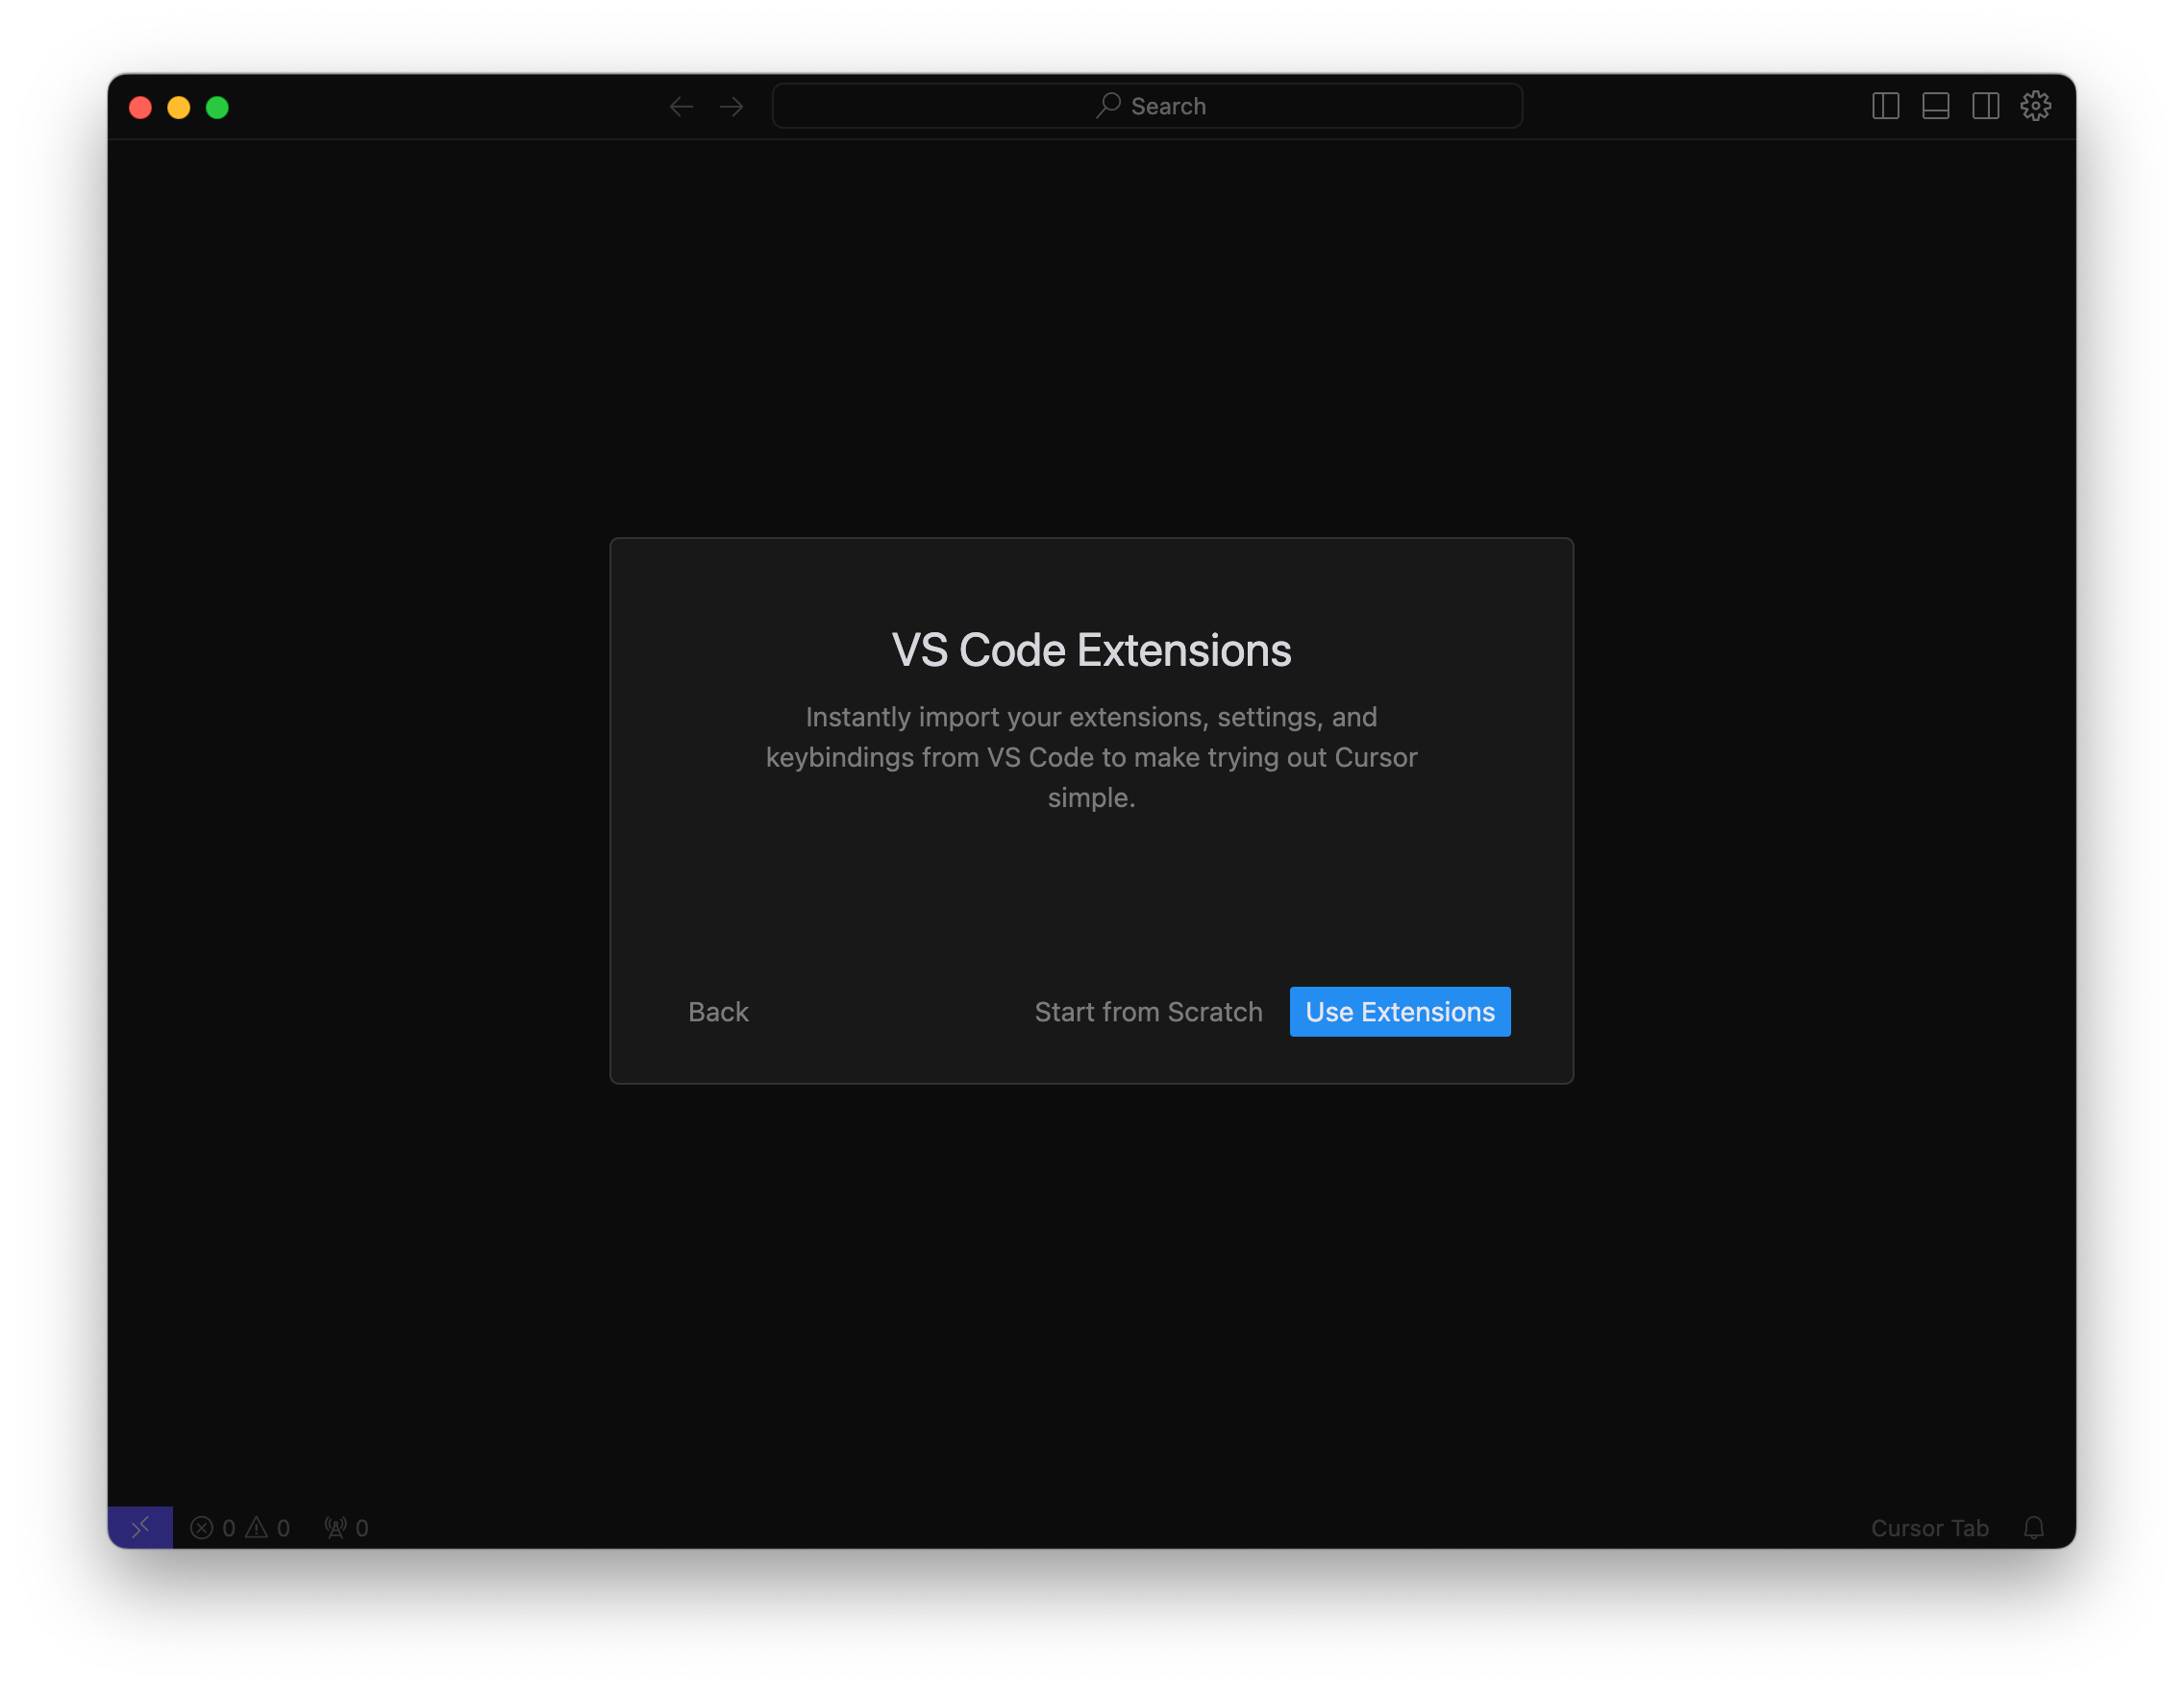
Task: Maximize the window with green button
Action: pos(217,107)
